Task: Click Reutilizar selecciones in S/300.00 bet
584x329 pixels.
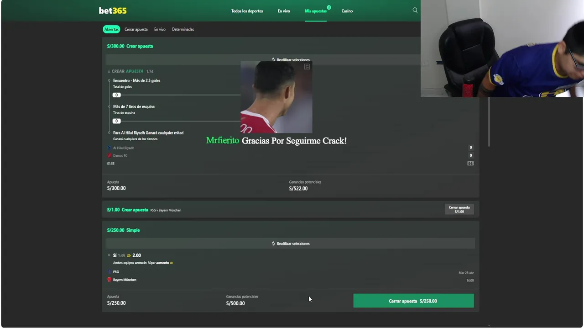Action: click(290, 60)
